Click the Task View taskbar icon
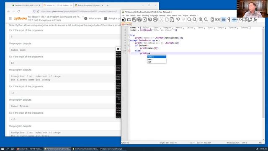The height and width of the screenshot is (151, 268). [13, 149]
